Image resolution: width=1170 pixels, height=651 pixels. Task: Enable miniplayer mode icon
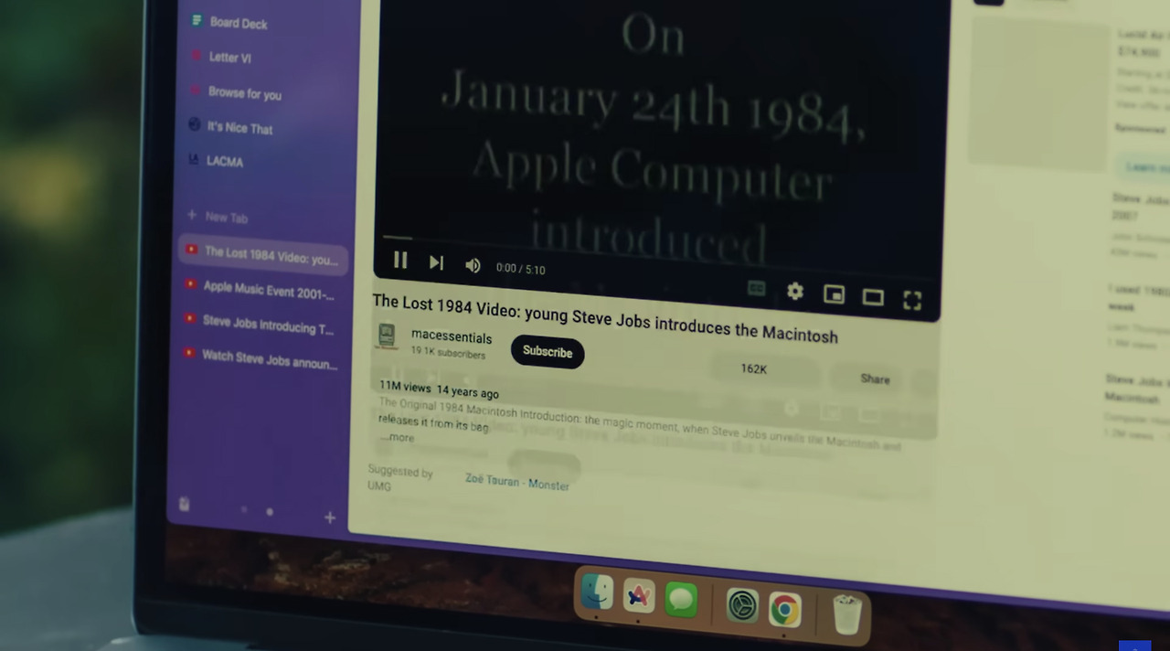pyautogui.click(x=834, y=294)
